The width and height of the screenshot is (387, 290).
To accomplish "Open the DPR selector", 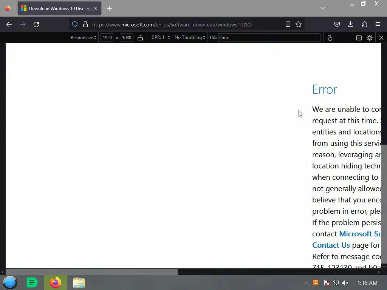I will [161, 37].
